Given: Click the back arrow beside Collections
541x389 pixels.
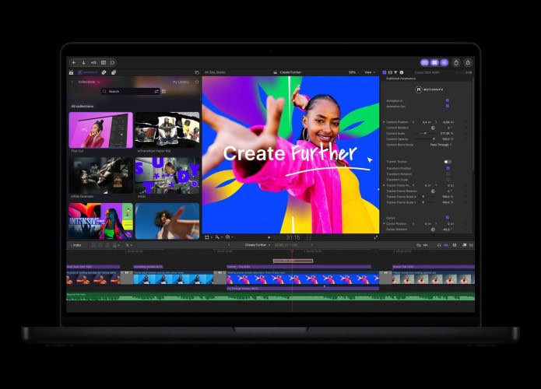Looking at the screenshot, I should [x=72, y=82].
